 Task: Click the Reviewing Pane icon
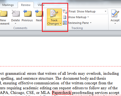65,23
